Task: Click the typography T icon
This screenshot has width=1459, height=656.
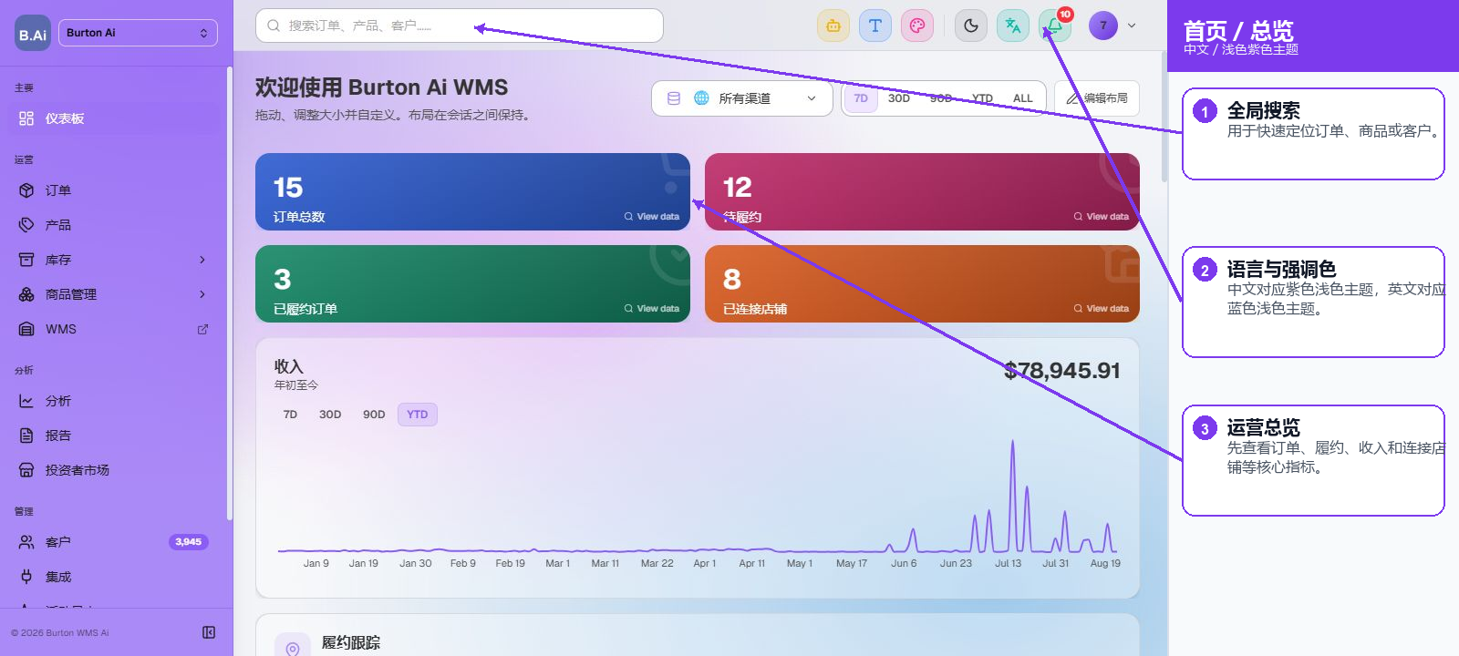Action: (x=875, y=26)
